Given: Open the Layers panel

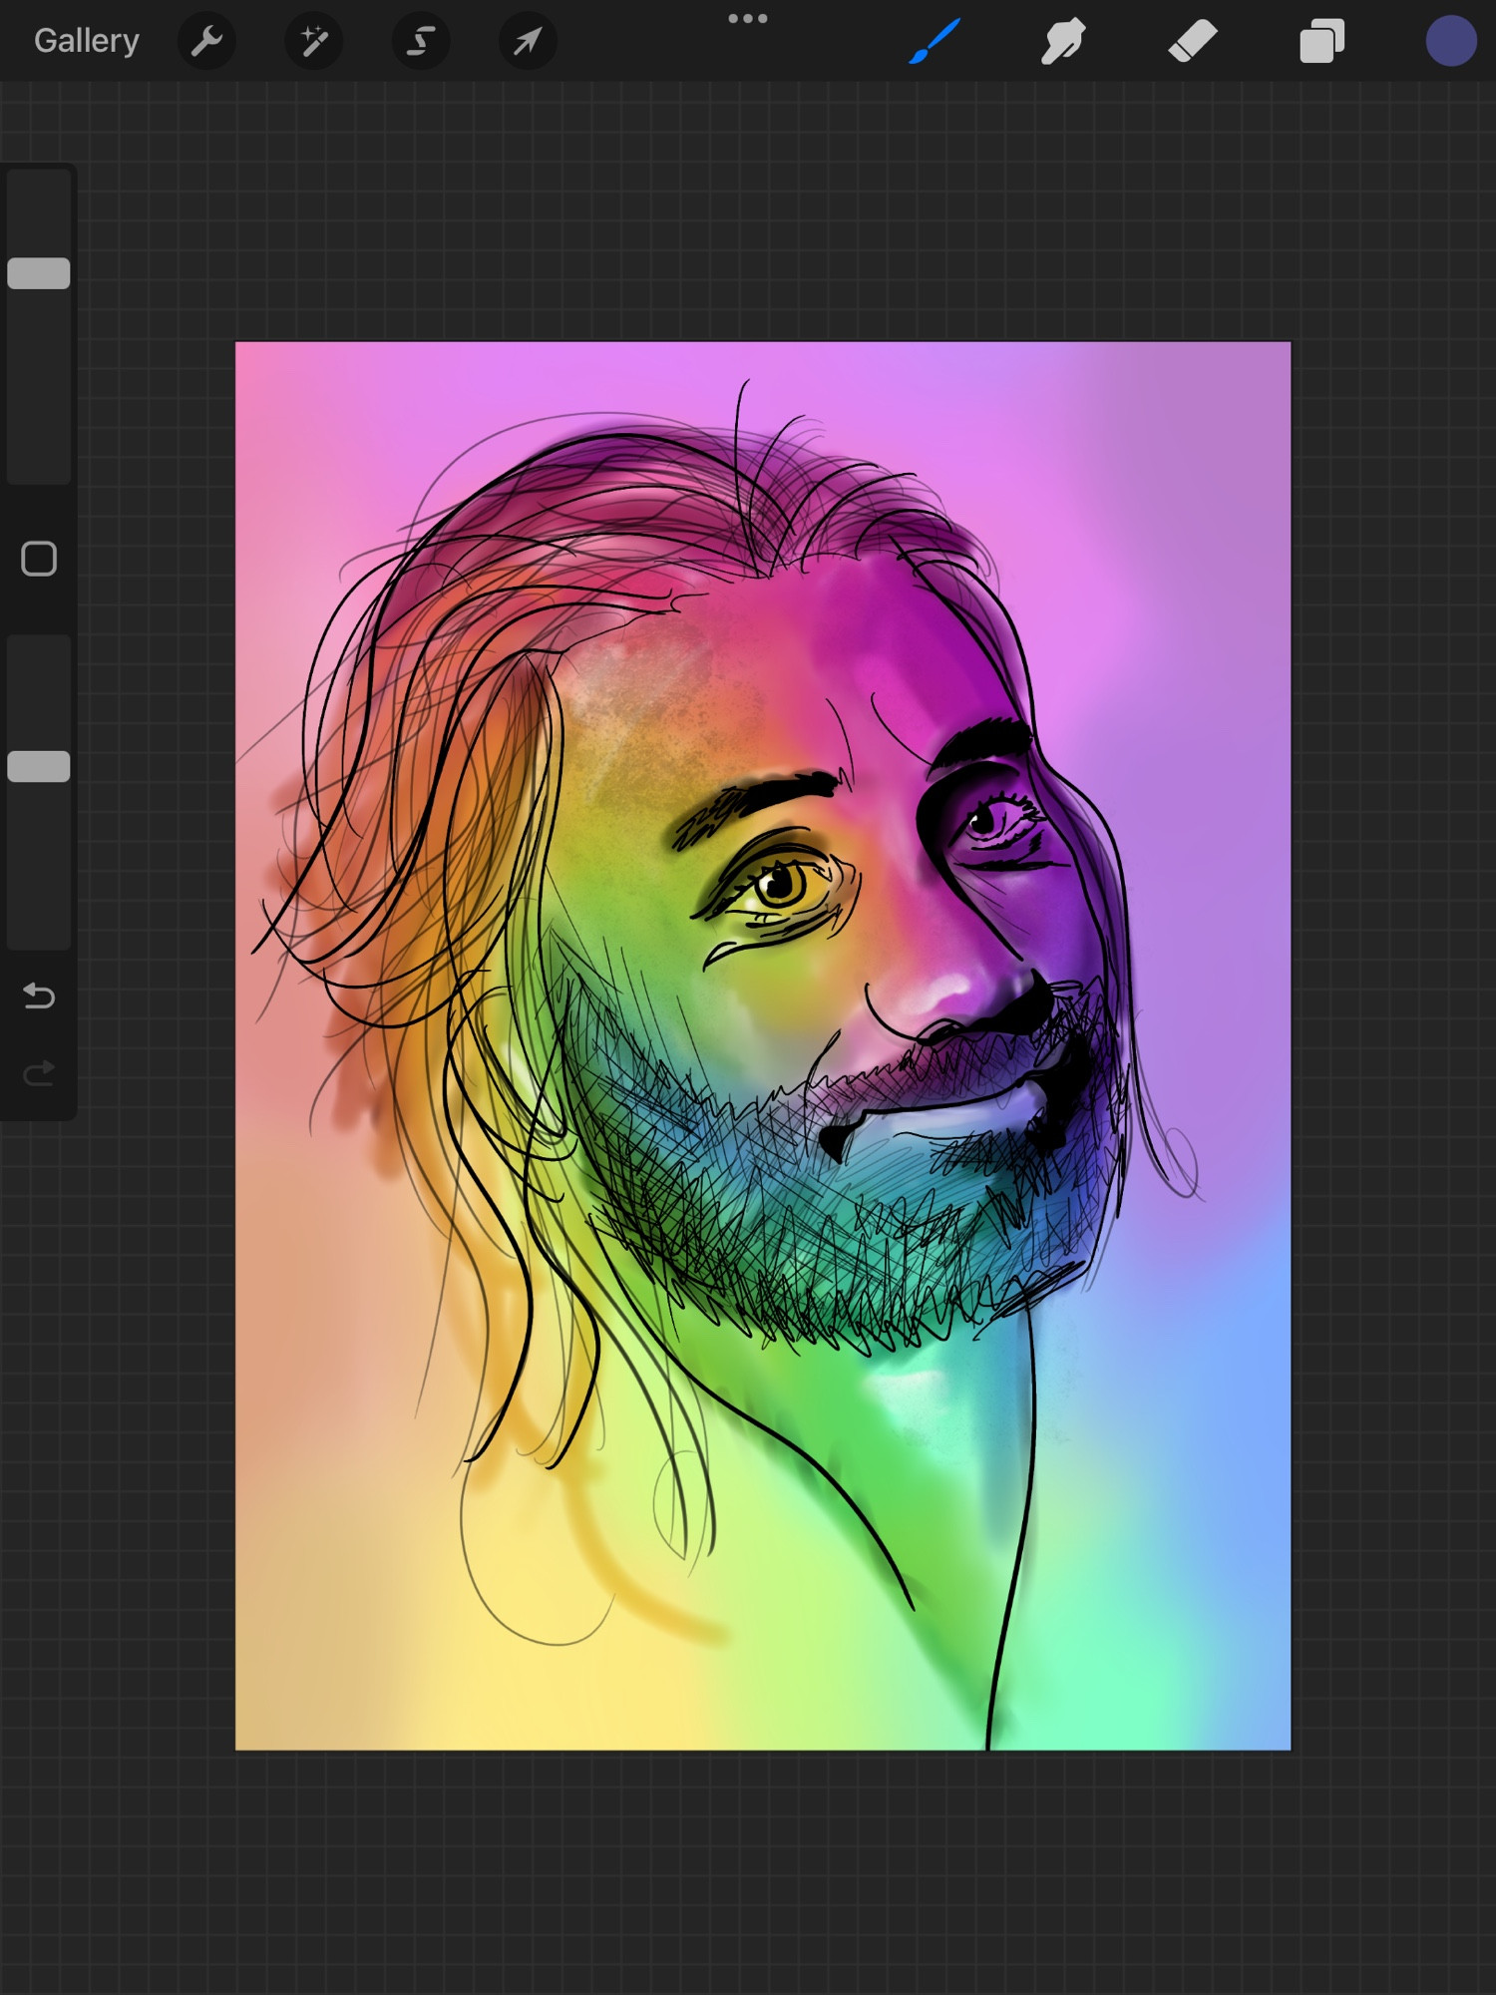Looking at the screenshot, I should (1321, 41).
